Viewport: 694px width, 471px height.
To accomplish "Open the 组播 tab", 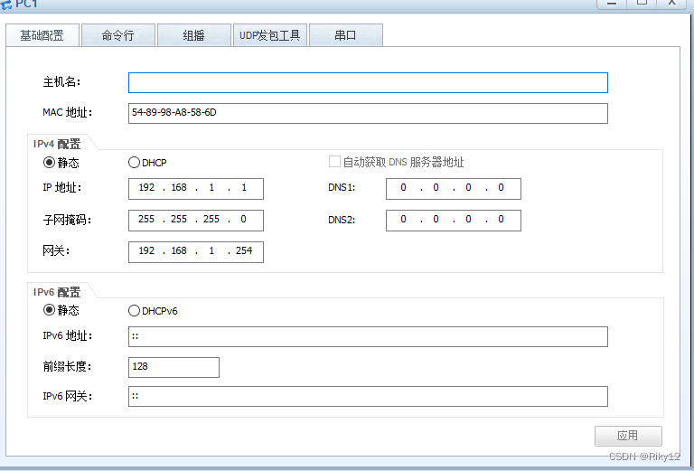I will (x=194, y=35).
